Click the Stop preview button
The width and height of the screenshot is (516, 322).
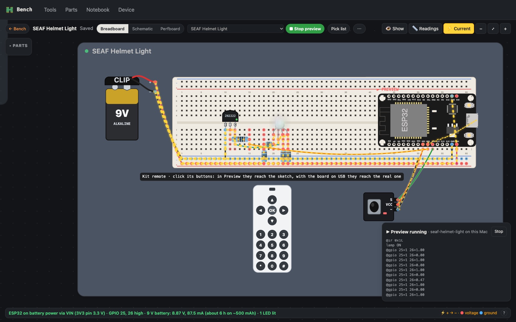click(x=305, y=29)
